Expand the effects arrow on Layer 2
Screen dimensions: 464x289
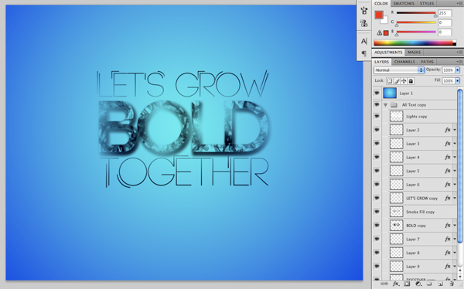[455, 130]
